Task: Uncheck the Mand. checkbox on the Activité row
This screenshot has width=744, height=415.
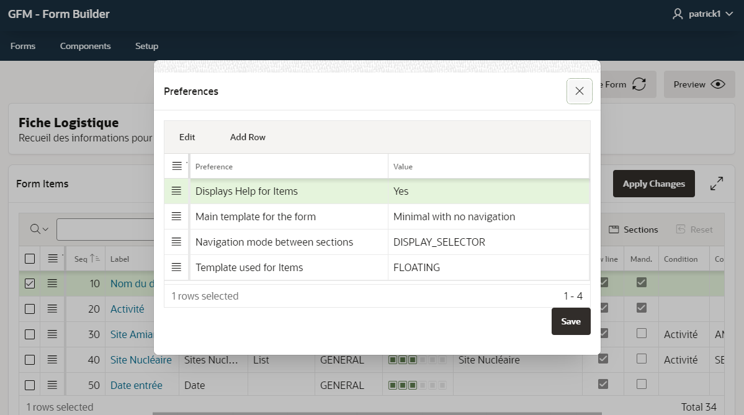Action: tap(642, 308)
